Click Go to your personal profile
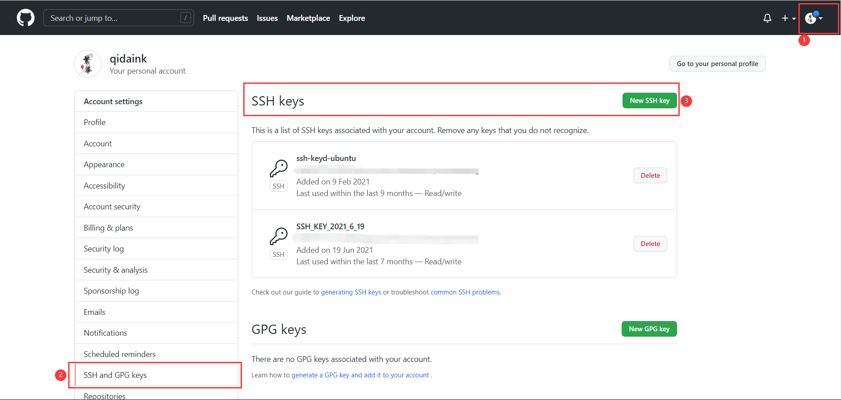841x400 pixels. [717, 64]
